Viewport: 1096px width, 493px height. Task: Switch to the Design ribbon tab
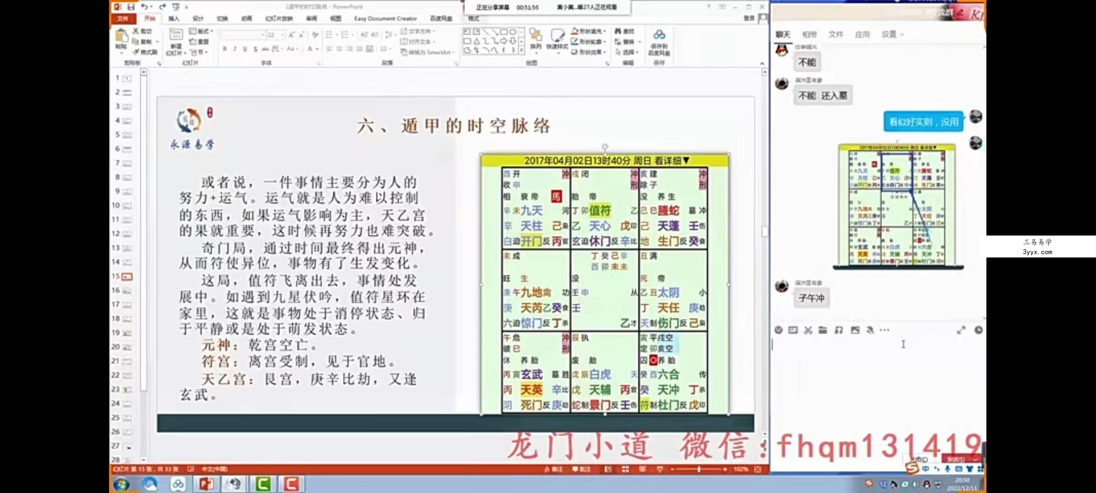(198, 19)
